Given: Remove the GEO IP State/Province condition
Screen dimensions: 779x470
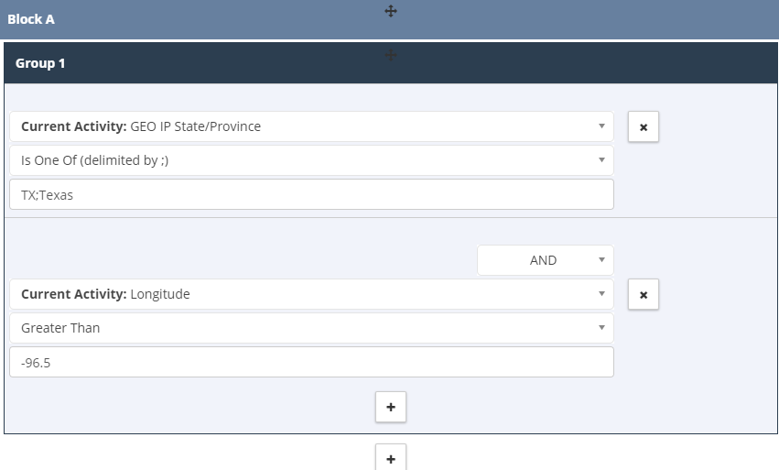Looking at the screenshot, I should click(644, 126).
